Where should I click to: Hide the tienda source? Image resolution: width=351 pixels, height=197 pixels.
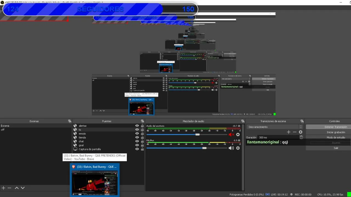point(137,137)
